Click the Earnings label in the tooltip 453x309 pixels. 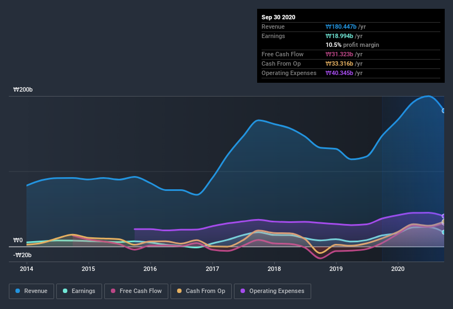pyautogui.click(x=273, y=36)
